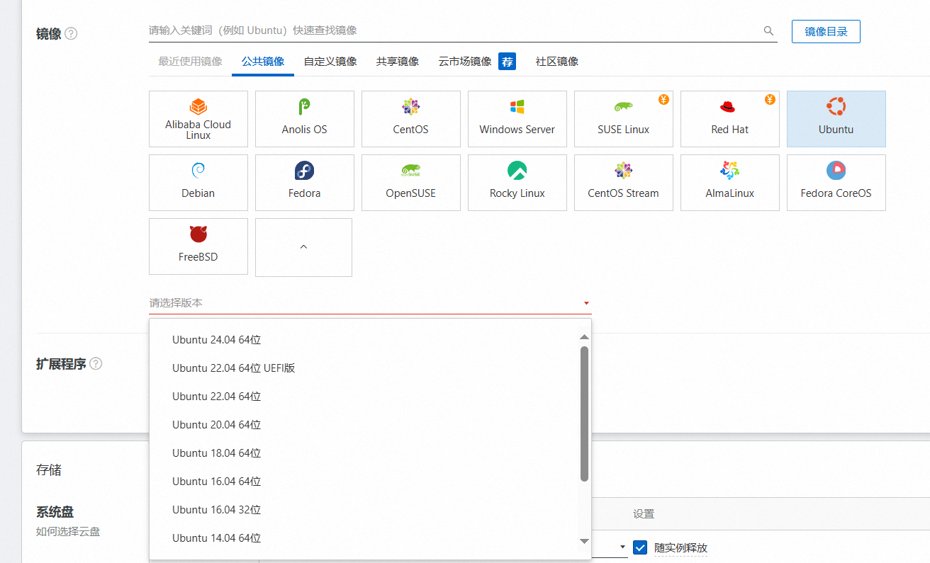Select Ubuntu 24.04 64位 option
The image size is (930, 563).
point(216,340)
